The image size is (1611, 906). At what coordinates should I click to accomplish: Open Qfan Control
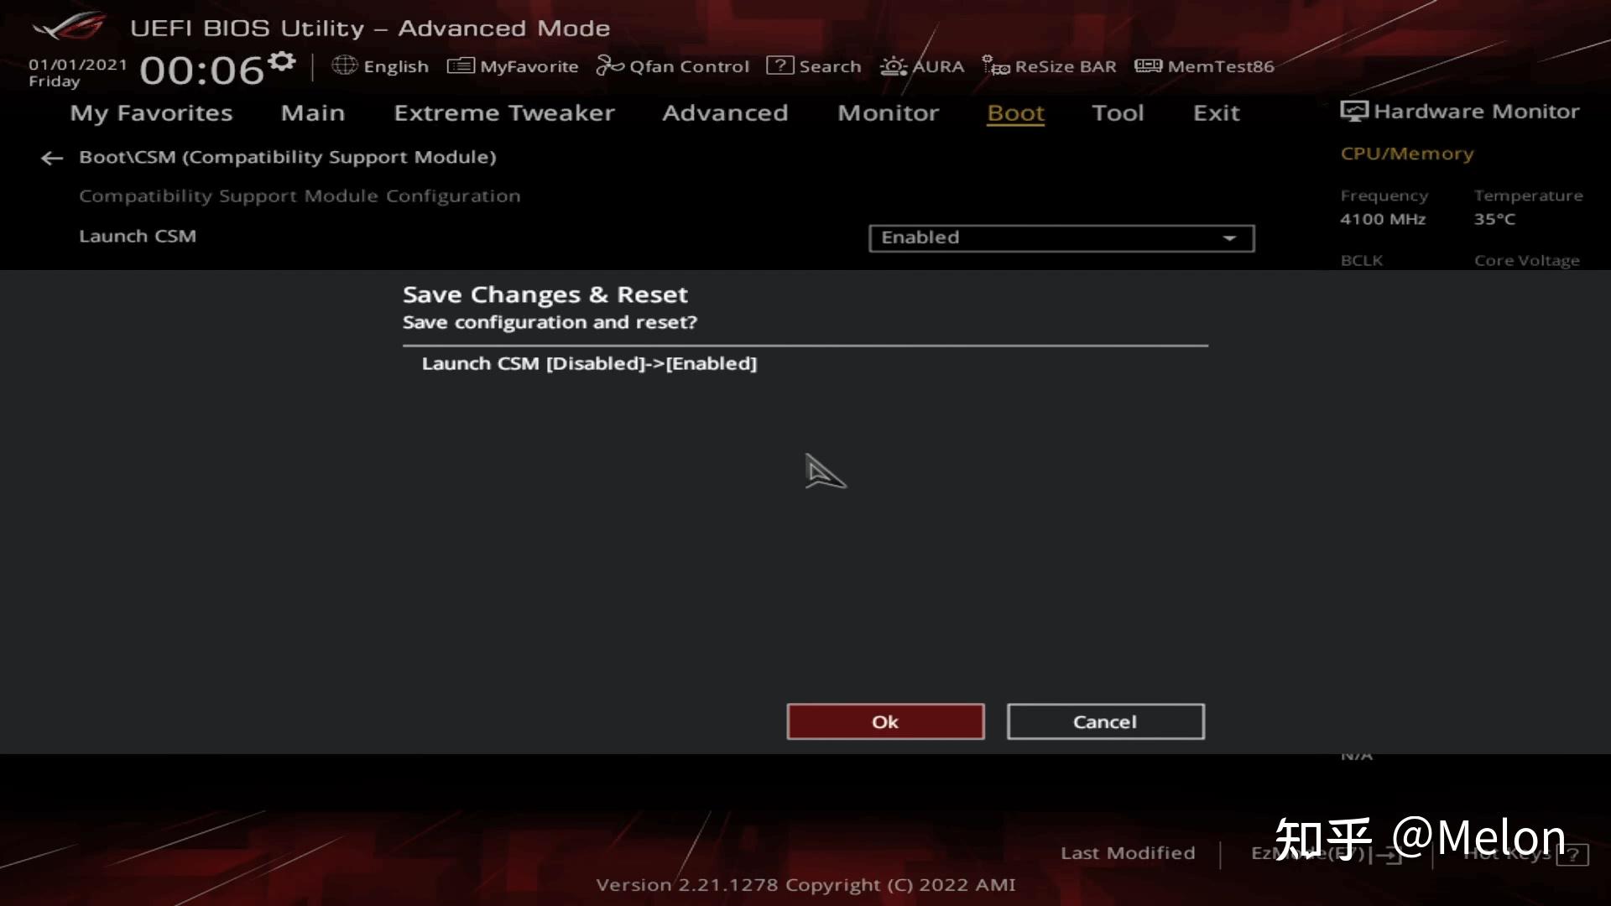(x=672, y=65)
